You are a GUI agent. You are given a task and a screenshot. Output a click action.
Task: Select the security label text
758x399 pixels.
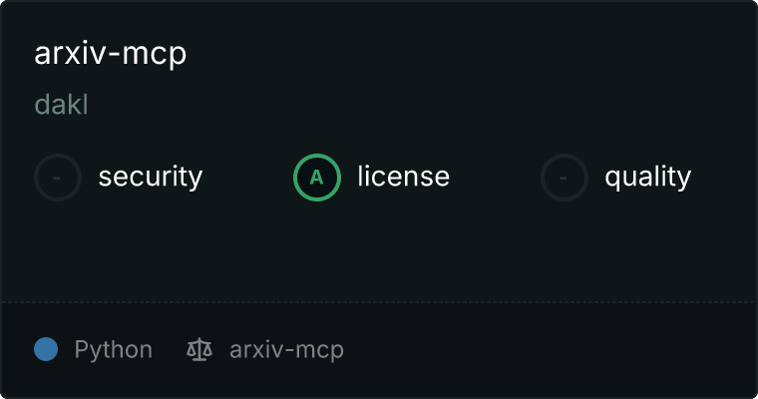pyautogui.click(x=151, y=177)
